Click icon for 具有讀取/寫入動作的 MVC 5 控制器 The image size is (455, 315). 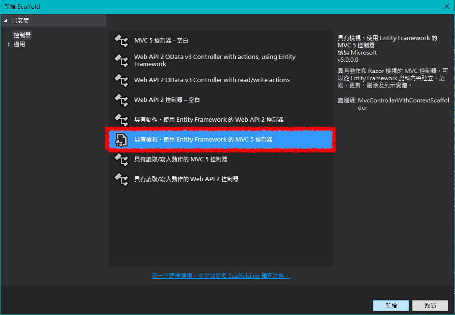tap(121, 159)
